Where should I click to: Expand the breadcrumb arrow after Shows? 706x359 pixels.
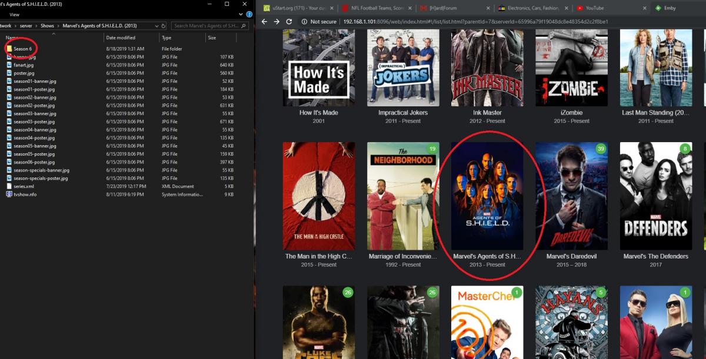(x=59, y=26)
